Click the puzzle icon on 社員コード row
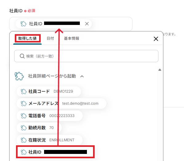184x161 pixels. pyautogui.click(x=24, y=91)
